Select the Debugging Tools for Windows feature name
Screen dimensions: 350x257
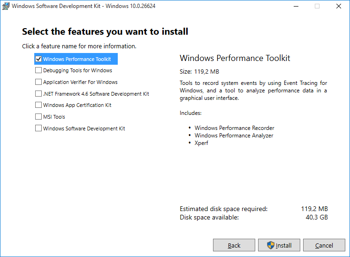pyautogui.click(x=78, y=70)
